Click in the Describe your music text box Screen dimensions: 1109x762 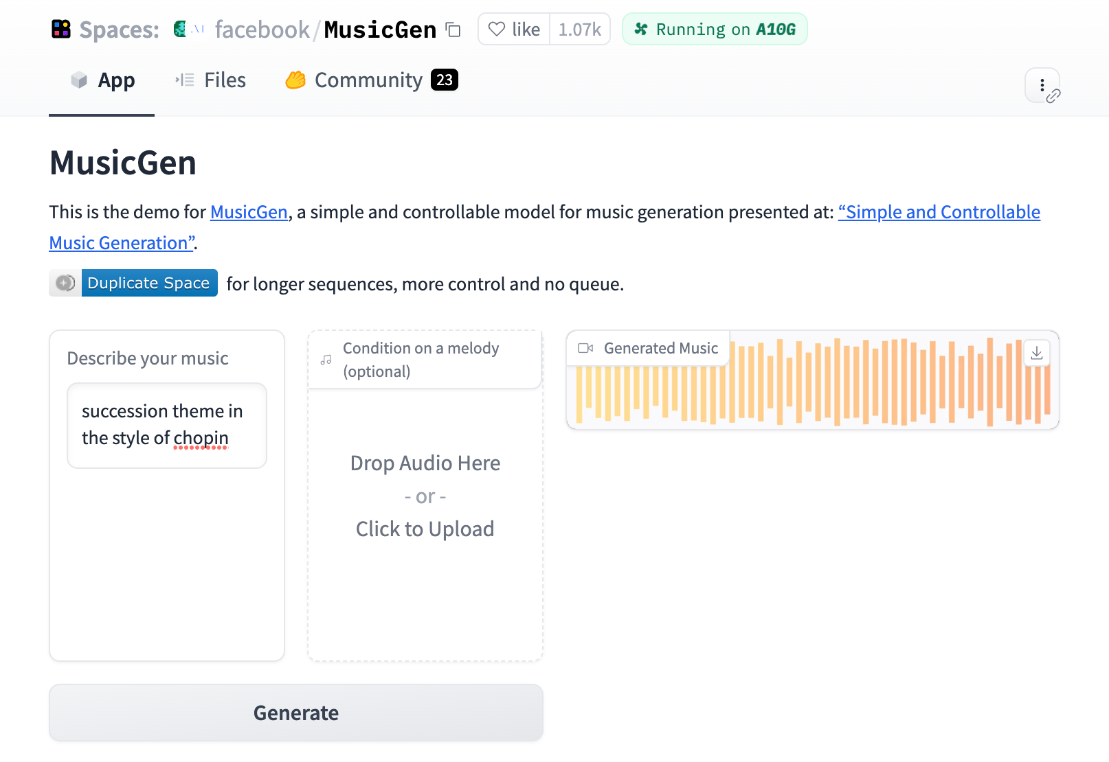click(x=167, y=426)
